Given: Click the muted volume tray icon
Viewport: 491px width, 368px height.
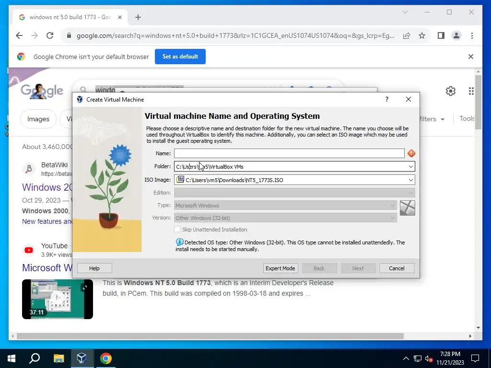Looking at the screenshot, I should [429, 358].
